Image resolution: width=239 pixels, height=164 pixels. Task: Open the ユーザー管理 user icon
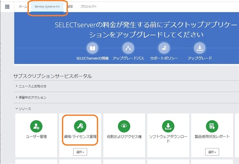(x=36, y=126)
